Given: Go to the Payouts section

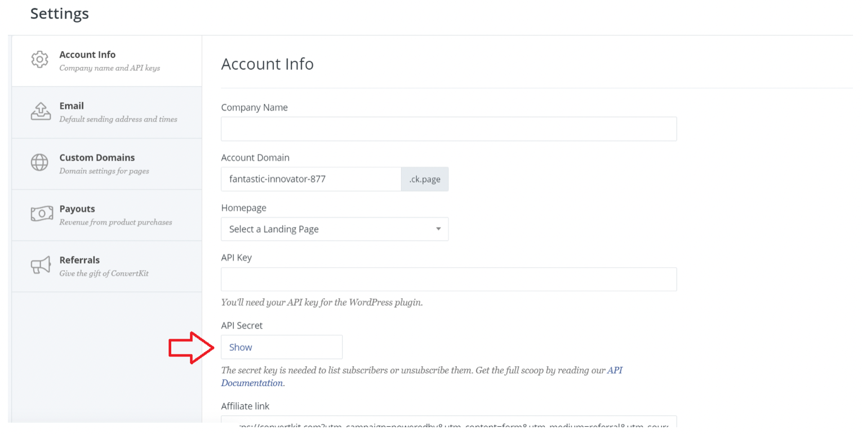Looking at the screenshot, I should coord(106,215).
